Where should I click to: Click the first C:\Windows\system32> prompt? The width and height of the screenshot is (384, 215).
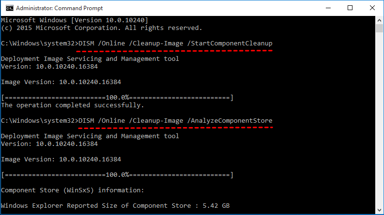39,43
